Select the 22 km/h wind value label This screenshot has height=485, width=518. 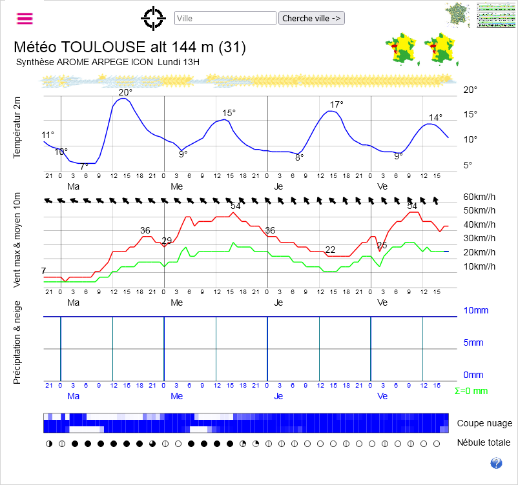(x=330, y=250)
